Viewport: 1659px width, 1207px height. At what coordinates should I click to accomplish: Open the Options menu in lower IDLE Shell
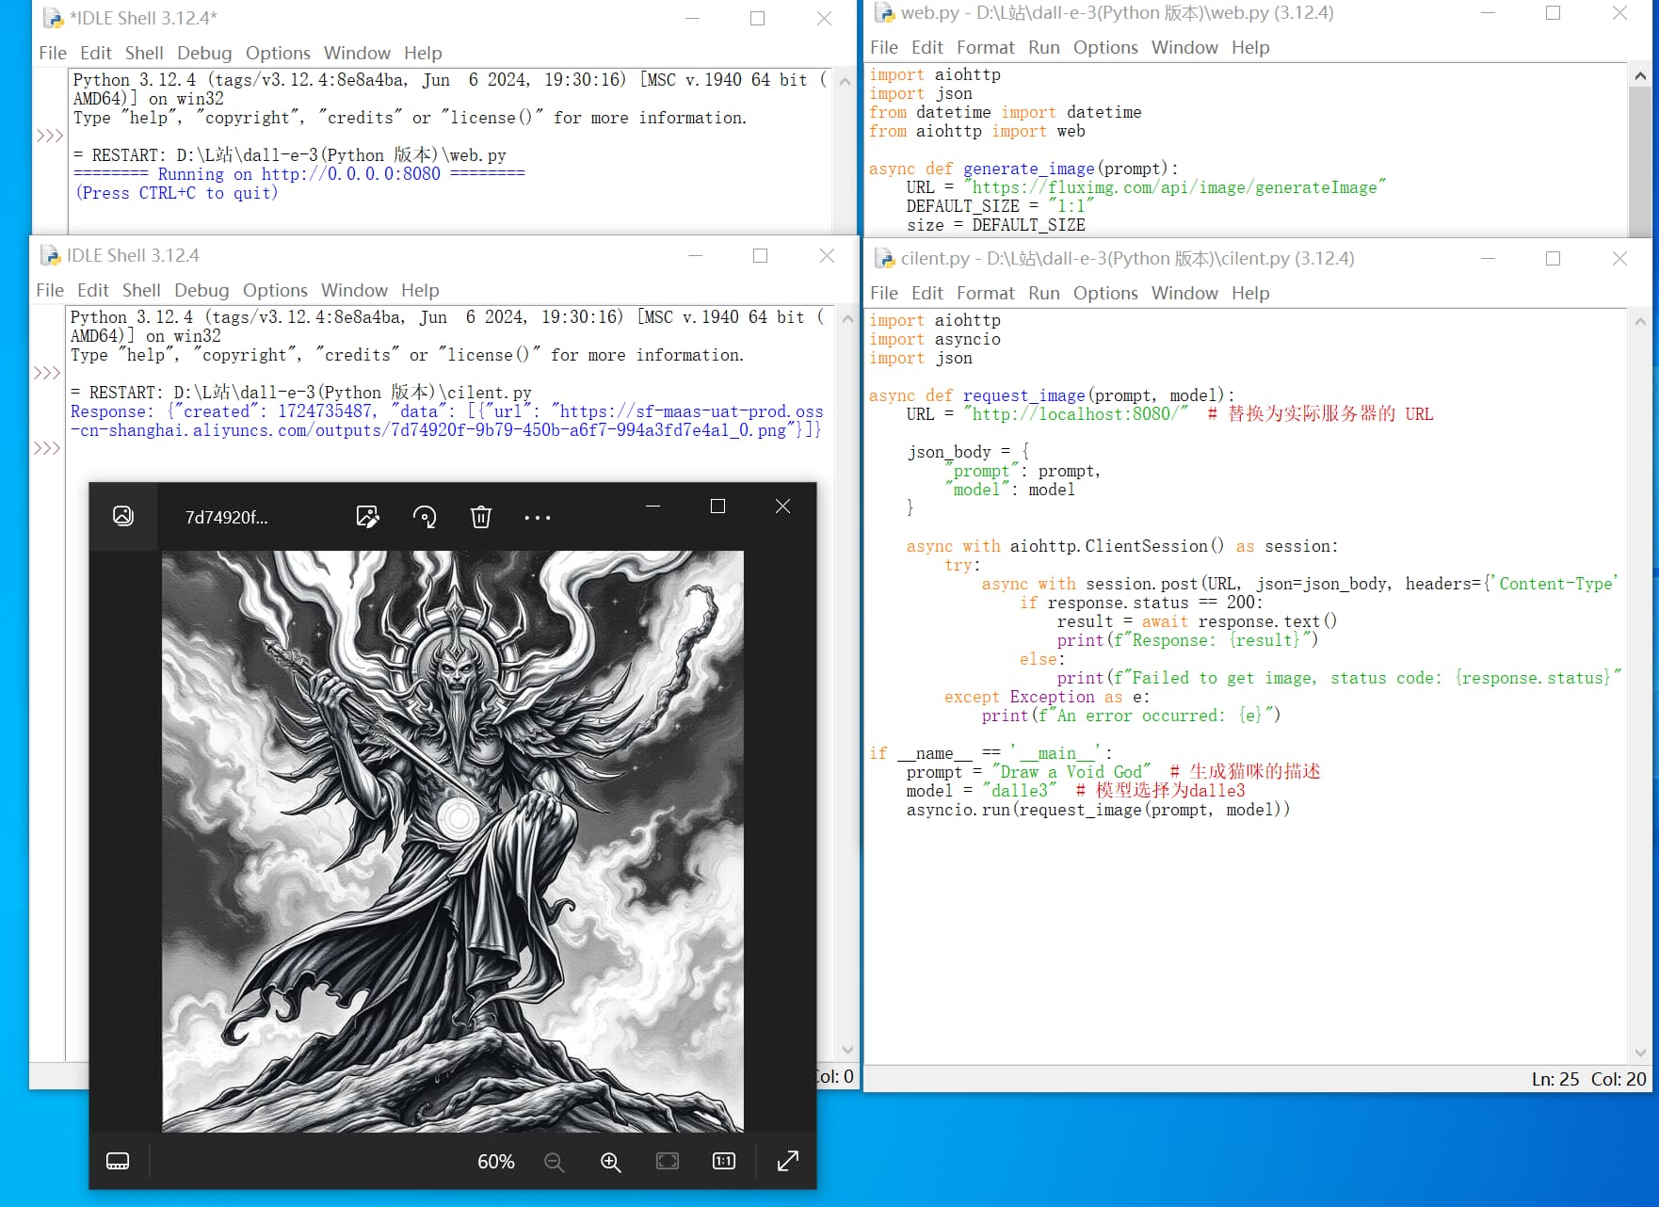275,290
